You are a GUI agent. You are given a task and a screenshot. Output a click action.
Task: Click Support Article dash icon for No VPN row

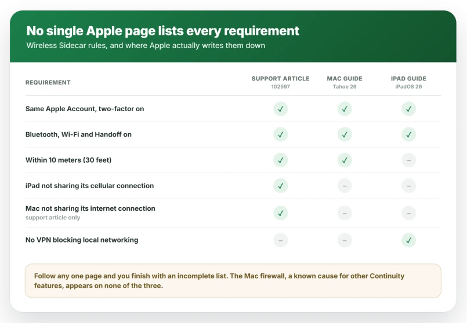pyautogui.click(x=281, y=240)
